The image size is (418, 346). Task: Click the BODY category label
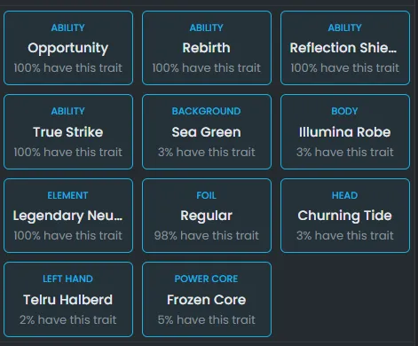pos(344,111)
